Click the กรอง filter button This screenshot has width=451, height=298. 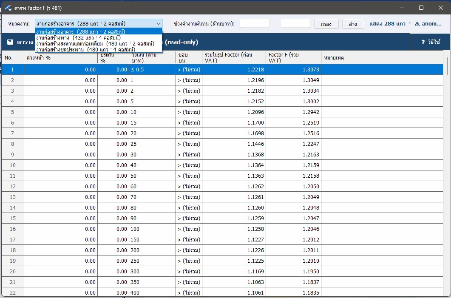pyautogui.click(x=326, y=24)
